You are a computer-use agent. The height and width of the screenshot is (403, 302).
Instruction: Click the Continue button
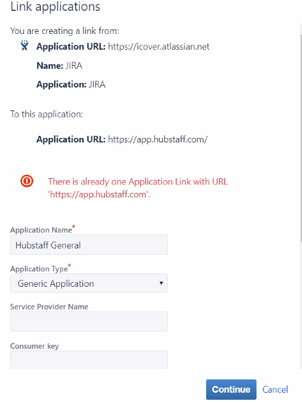[231, 390]
